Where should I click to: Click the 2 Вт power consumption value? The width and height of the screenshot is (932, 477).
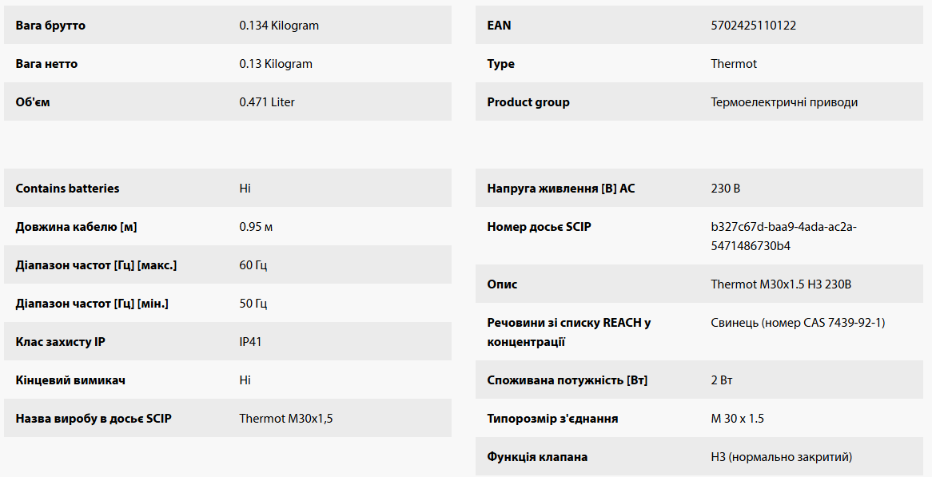coord(722,380)
